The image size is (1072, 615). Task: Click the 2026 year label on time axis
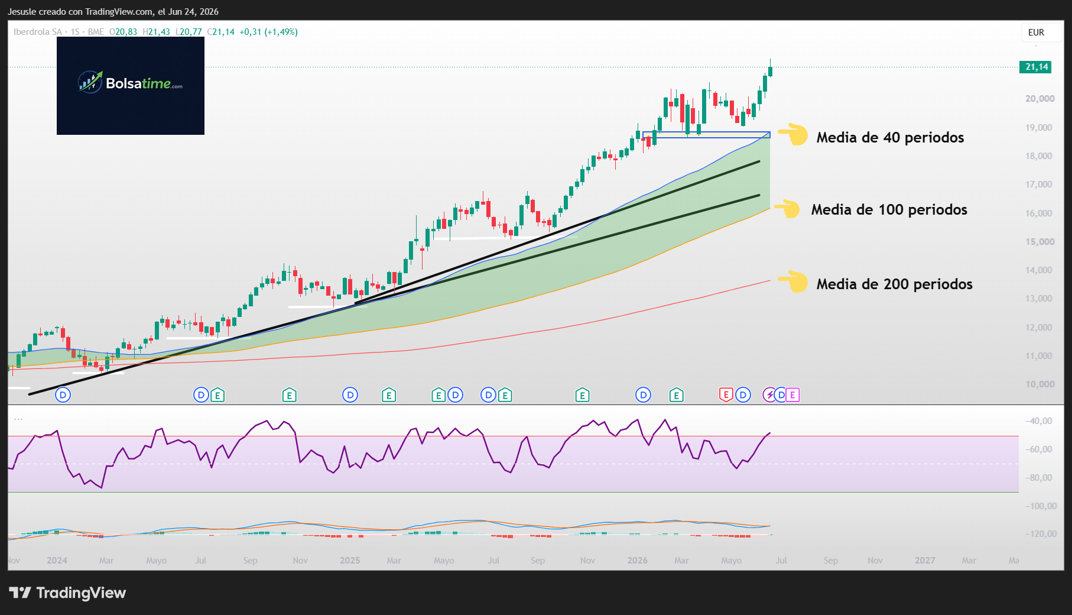pos(638,561)
